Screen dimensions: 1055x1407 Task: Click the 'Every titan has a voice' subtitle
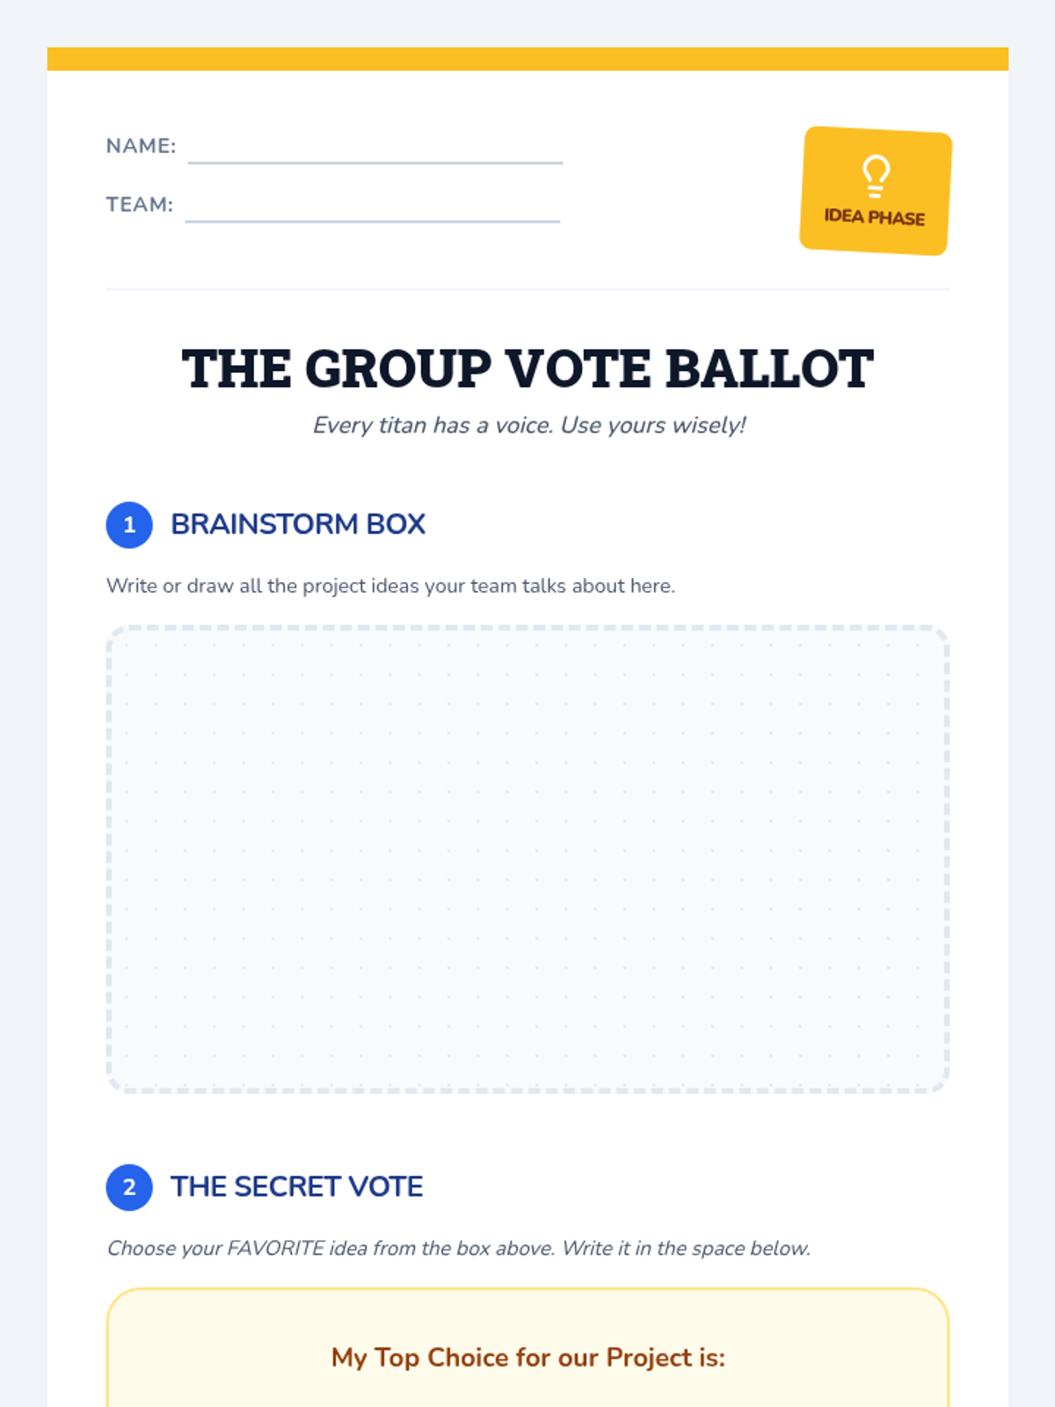click(528, 426)
